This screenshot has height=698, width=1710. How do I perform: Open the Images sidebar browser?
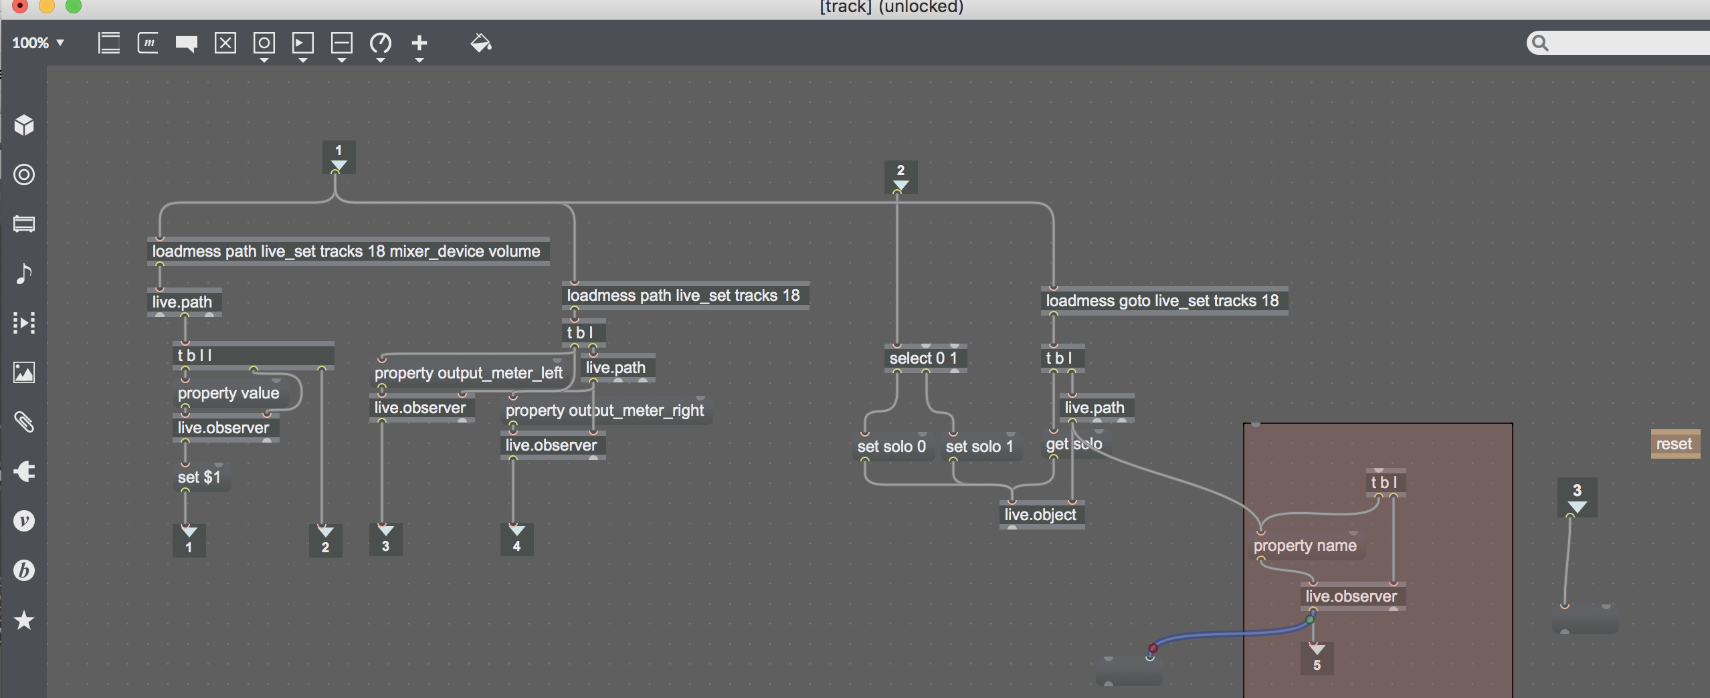(x=24, y=372)
